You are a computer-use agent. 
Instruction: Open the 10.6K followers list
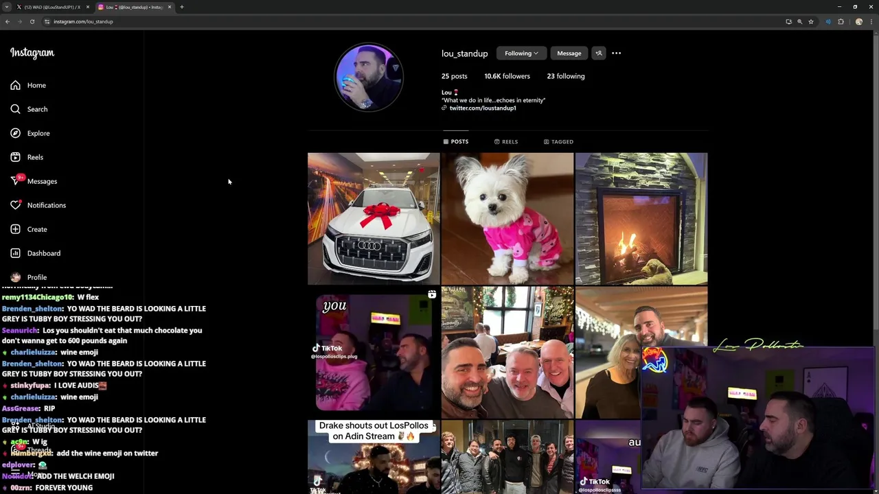tap(507, 76)
